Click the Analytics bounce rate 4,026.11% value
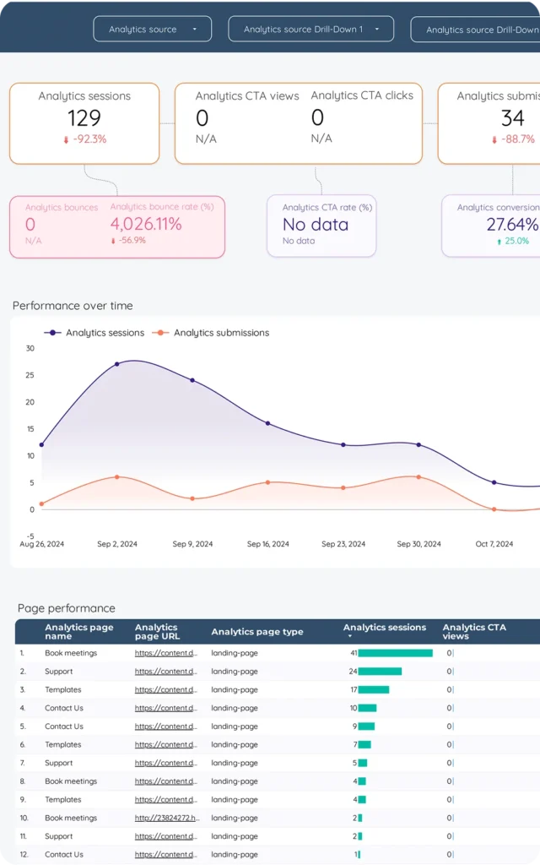This screenshot has height=865, width=540. pos(146,224)
